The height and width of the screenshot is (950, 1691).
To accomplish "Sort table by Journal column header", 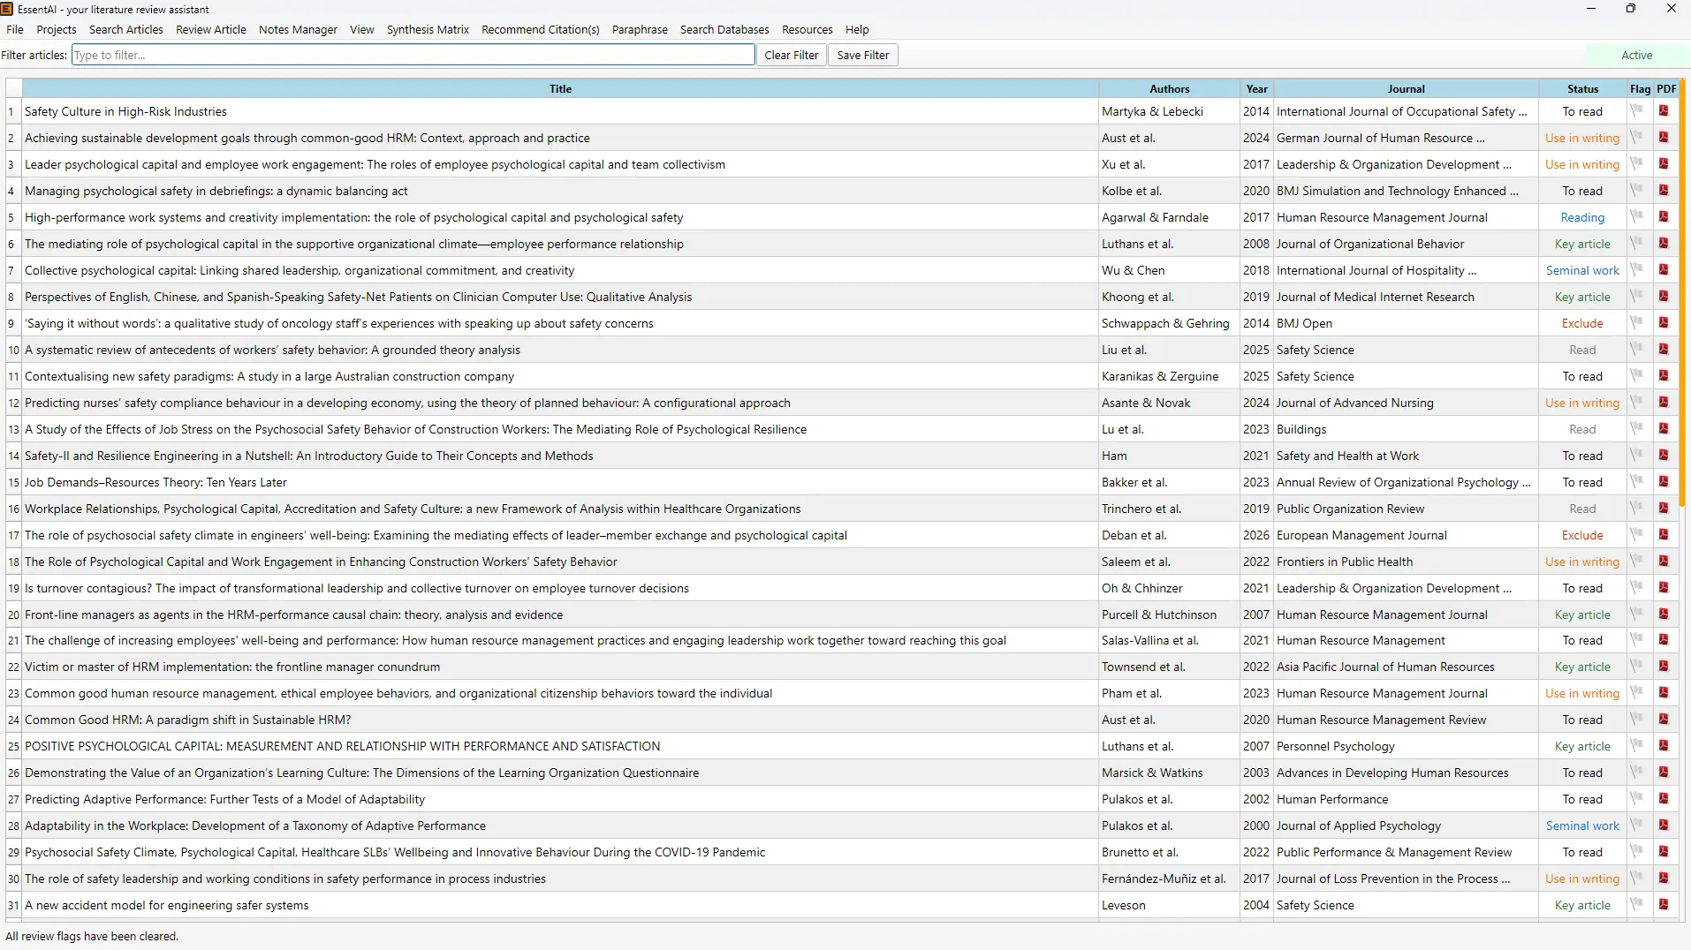I will (x=1407, y=88).
